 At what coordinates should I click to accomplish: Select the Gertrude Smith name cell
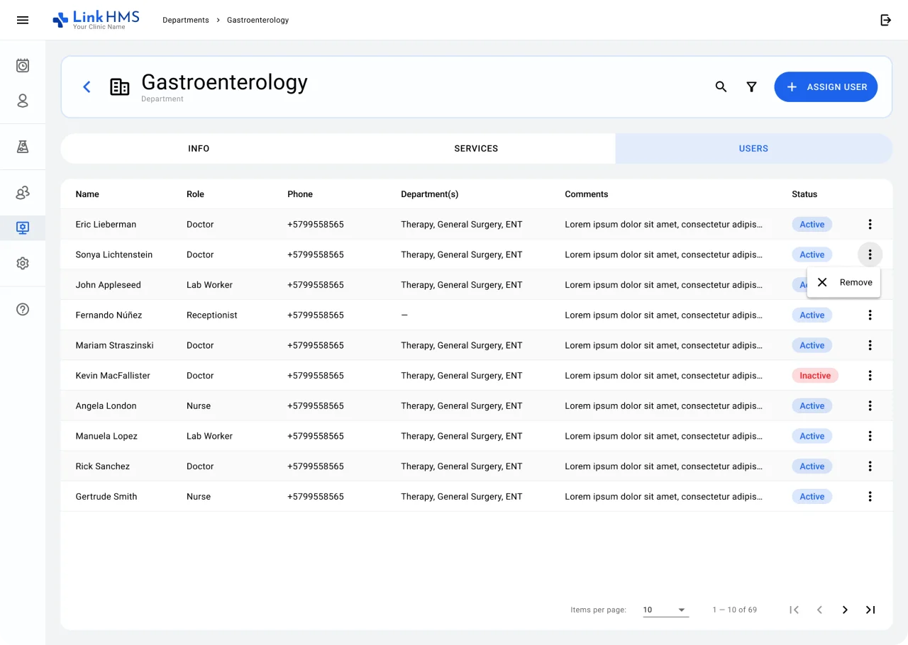tap(106, 497)
